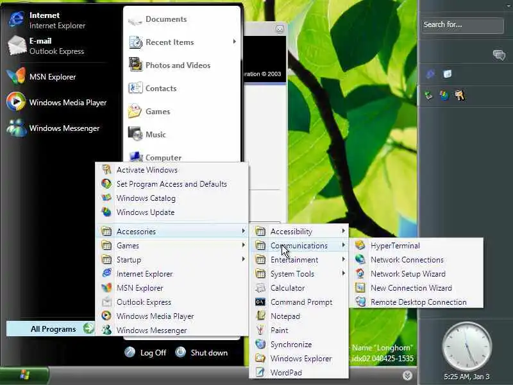This screenshot has height=385, width=513.
Task: Open the Games folder in right pane
Action: click(x=149, y=111)
